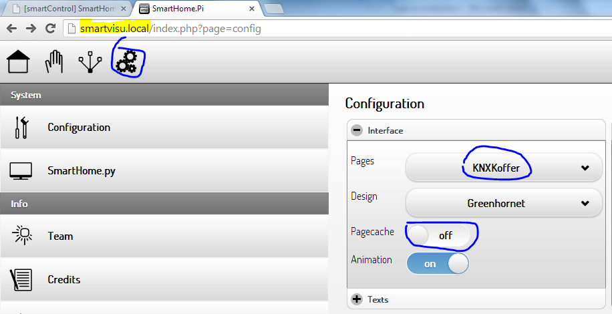This screenshot has width=612, height=314.
Task: Open the Configuration menu entry
Action: pos(164,127)
